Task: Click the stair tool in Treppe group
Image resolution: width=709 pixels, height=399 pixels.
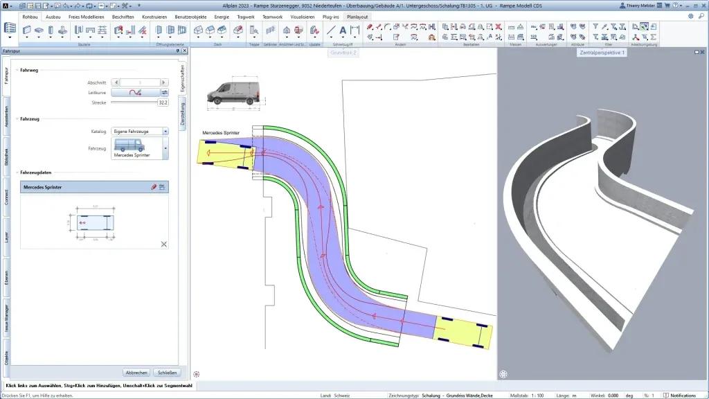Action: [x=254, y=30]
